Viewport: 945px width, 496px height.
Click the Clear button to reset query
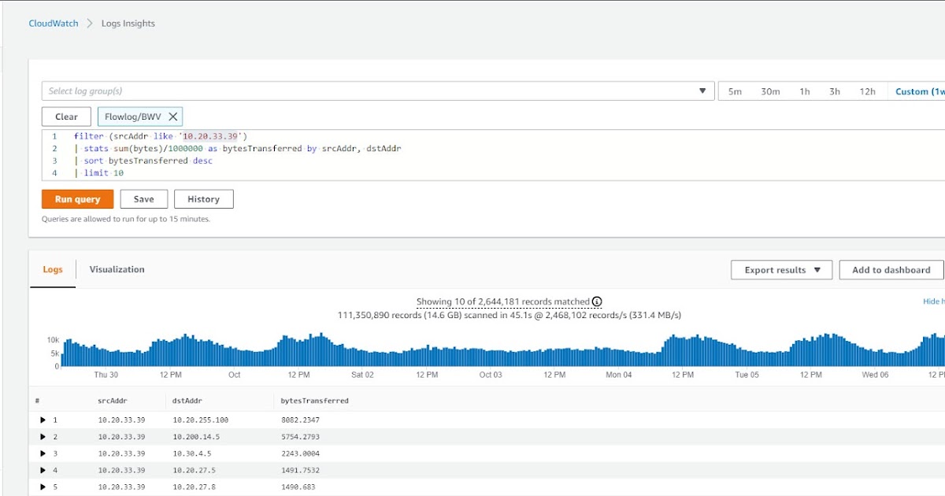coord(66,116)
